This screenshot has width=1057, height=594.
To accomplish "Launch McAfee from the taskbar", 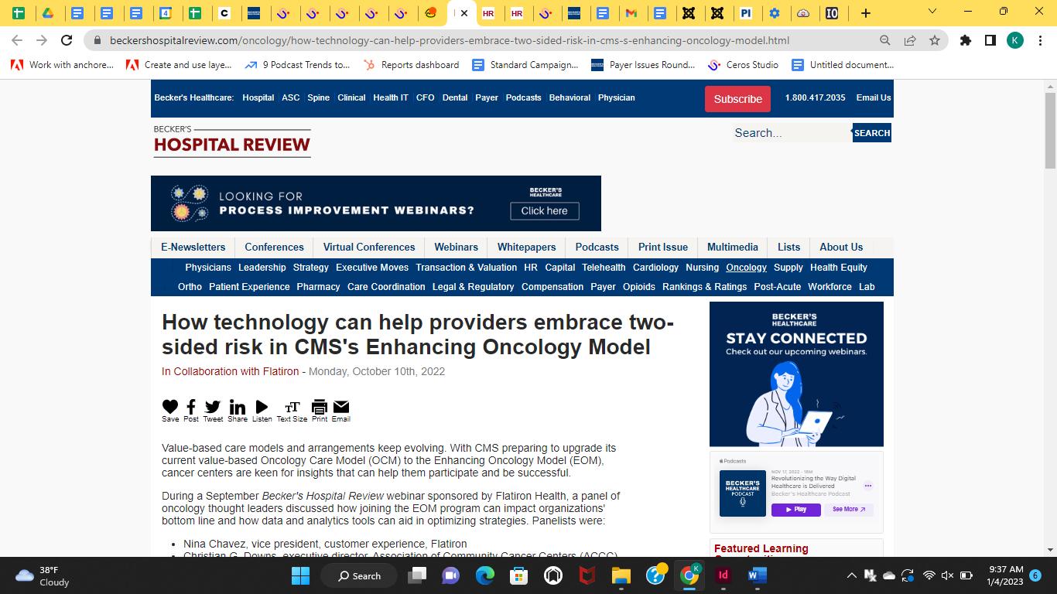I will [587, 575].
